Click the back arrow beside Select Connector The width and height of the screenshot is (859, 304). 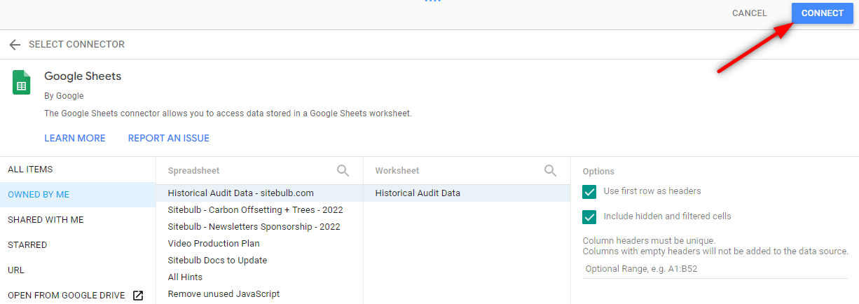click(15, 45)
